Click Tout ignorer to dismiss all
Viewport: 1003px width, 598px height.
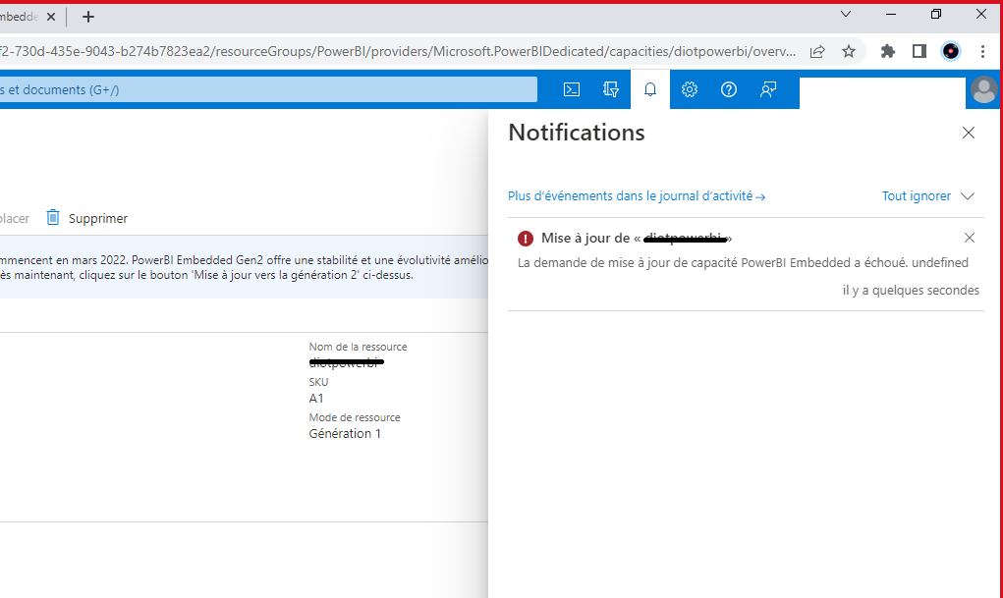(916, 196)
